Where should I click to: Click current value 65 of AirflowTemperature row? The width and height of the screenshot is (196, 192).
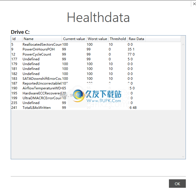(x=64, y=88)
